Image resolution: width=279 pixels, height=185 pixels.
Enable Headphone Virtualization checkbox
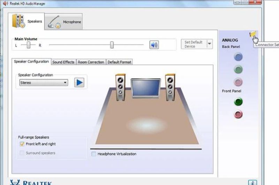pyautogui.click(x=93, y=154)
